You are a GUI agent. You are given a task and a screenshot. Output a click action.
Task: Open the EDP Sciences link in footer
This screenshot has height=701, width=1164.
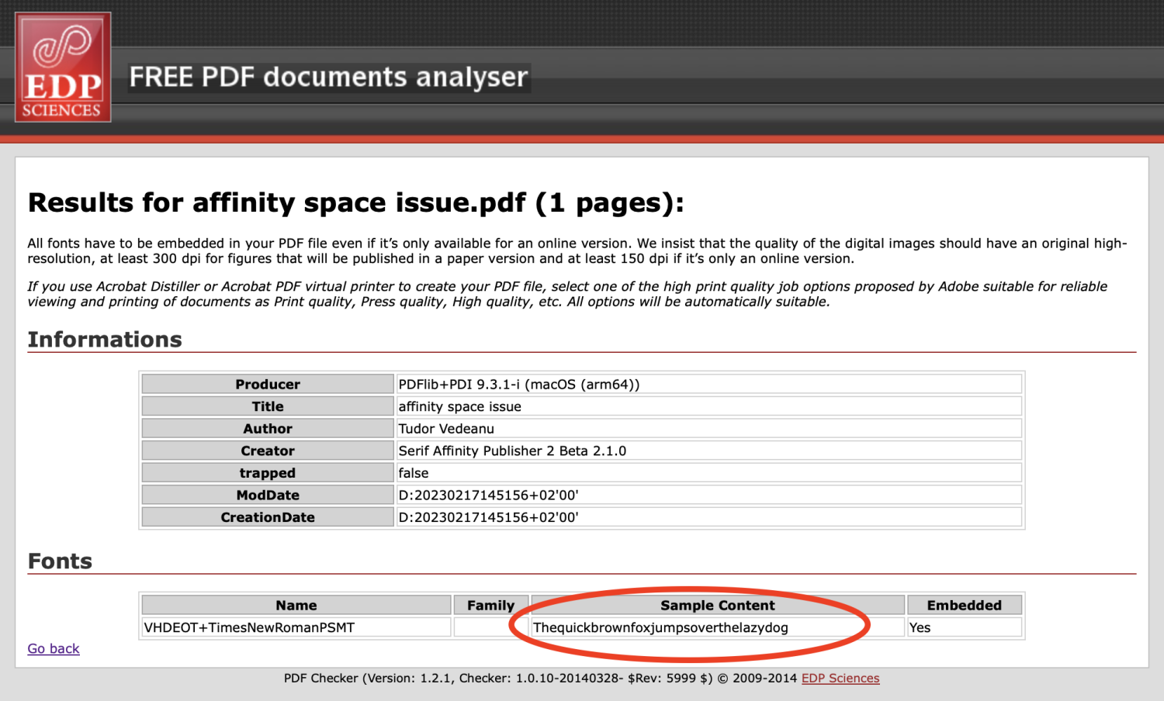840,678
